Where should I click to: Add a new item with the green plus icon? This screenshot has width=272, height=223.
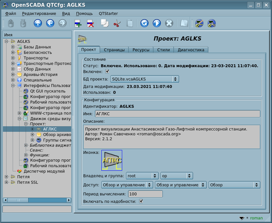(78, 23)
